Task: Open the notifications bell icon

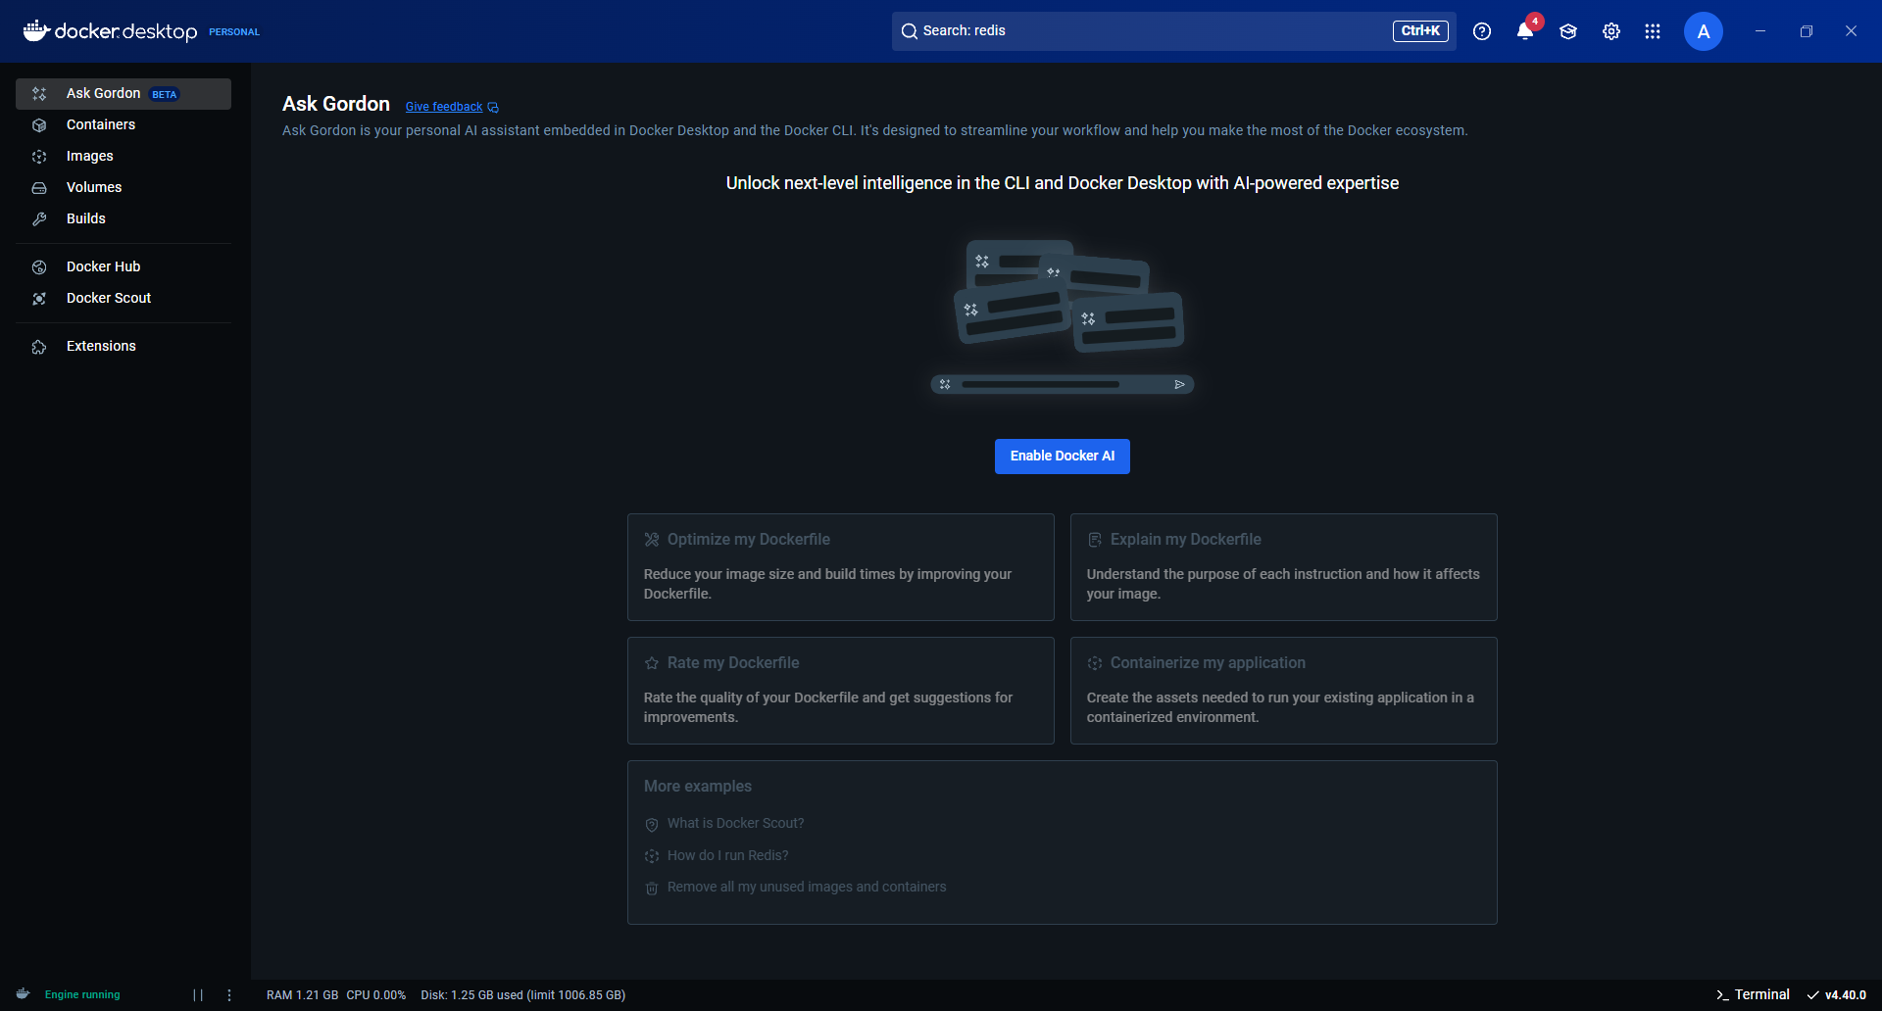Action: 1524,31
